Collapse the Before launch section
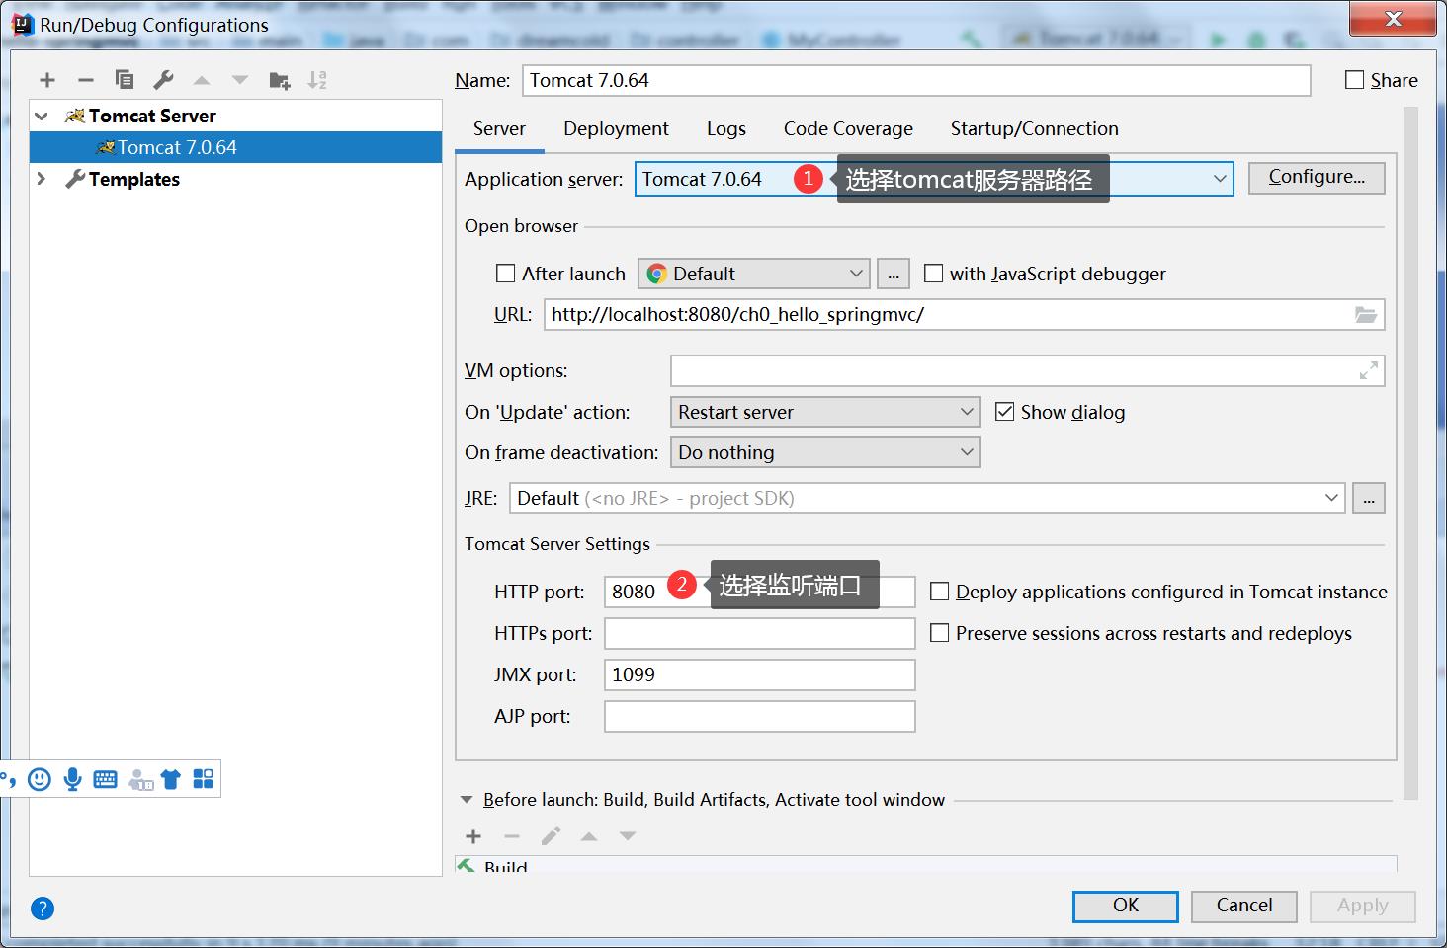The image size is (1447, 948). 467,800
